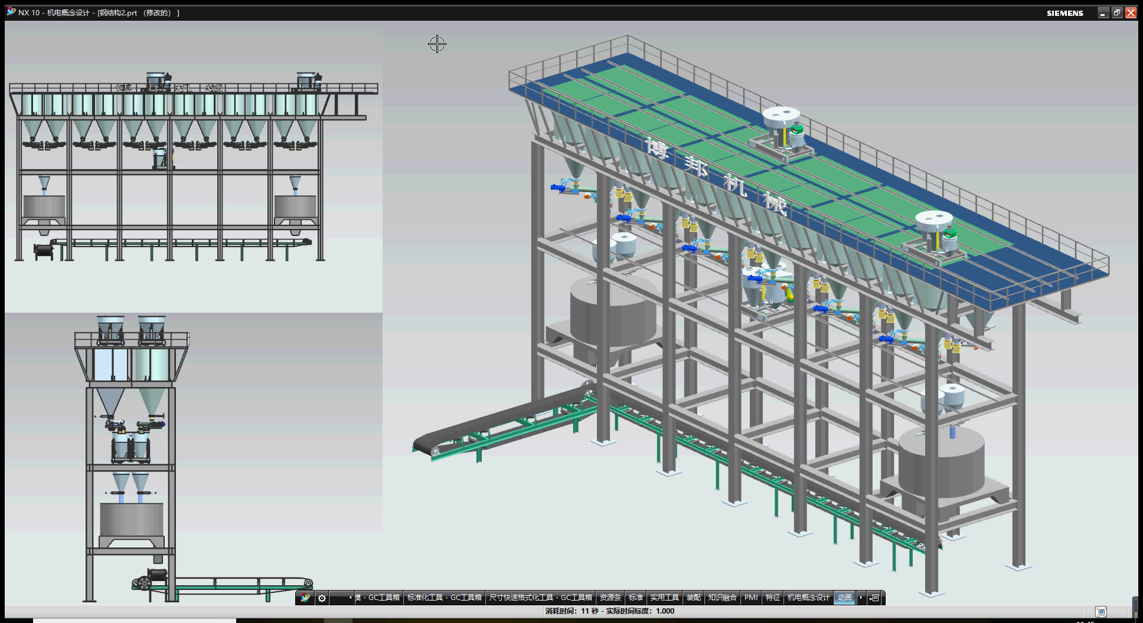
Task: Select 标准化工具 - GC工具箱 tab
Action: pos(444,598)
